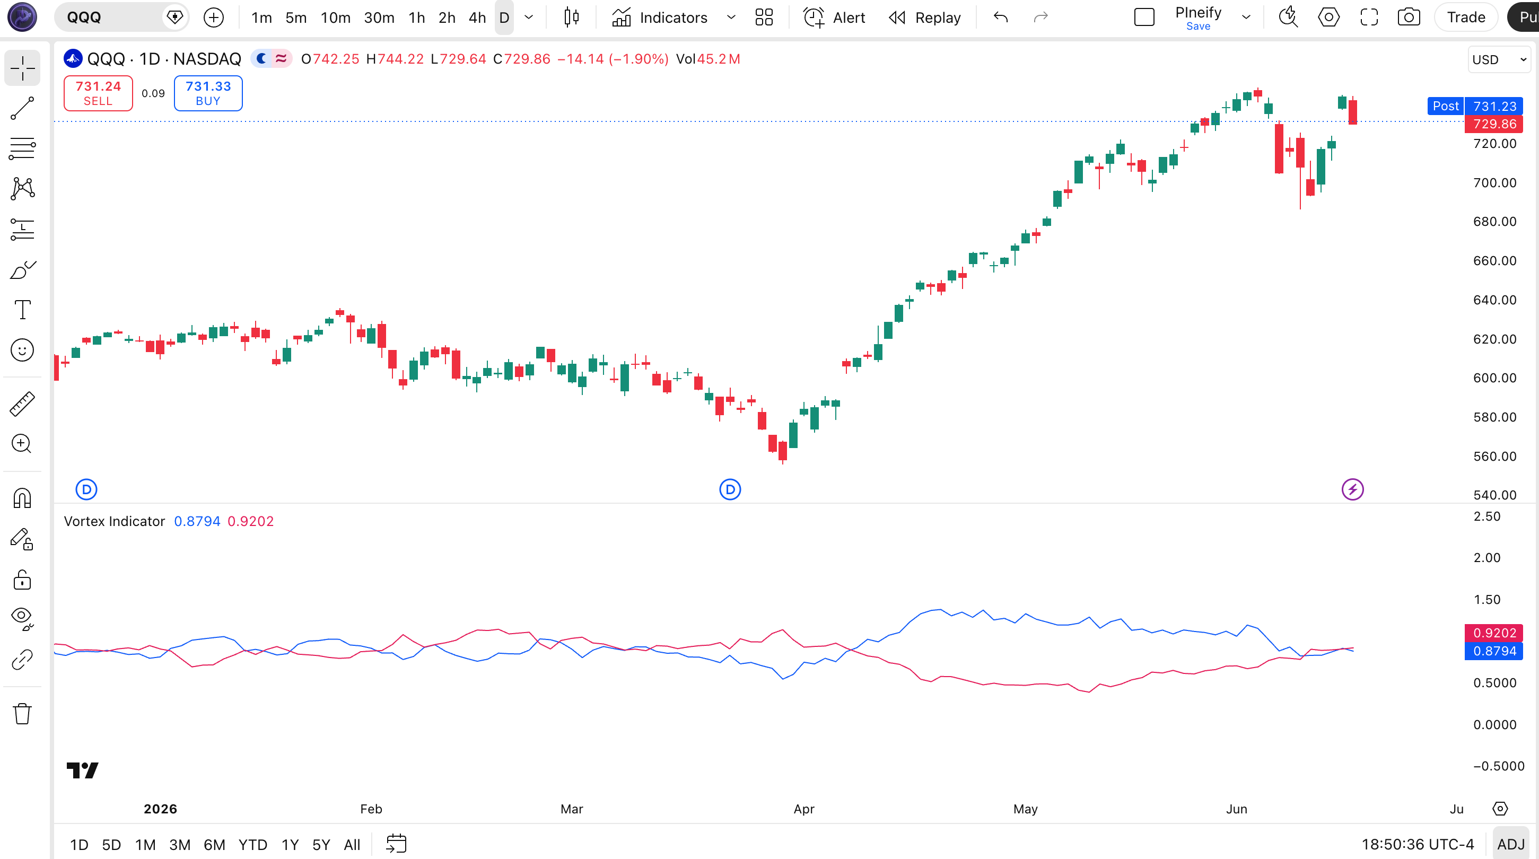Image resolution: width=1539 pixels, height=859 pixels.
Task: Open the Trade panel
Action: [x=1465, y=17]
